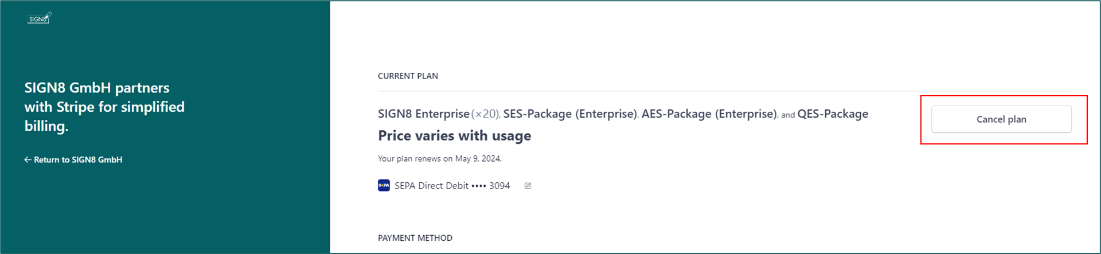The height and width of the screenshot is (254, 1101).
Task: Click the QES-Package item
Action: coord(833,114)
